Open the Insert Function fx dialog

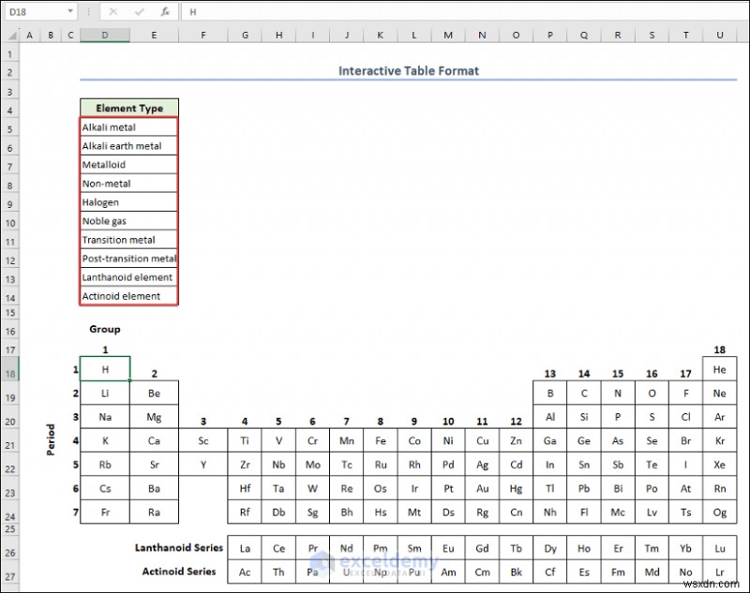[165, 12]
